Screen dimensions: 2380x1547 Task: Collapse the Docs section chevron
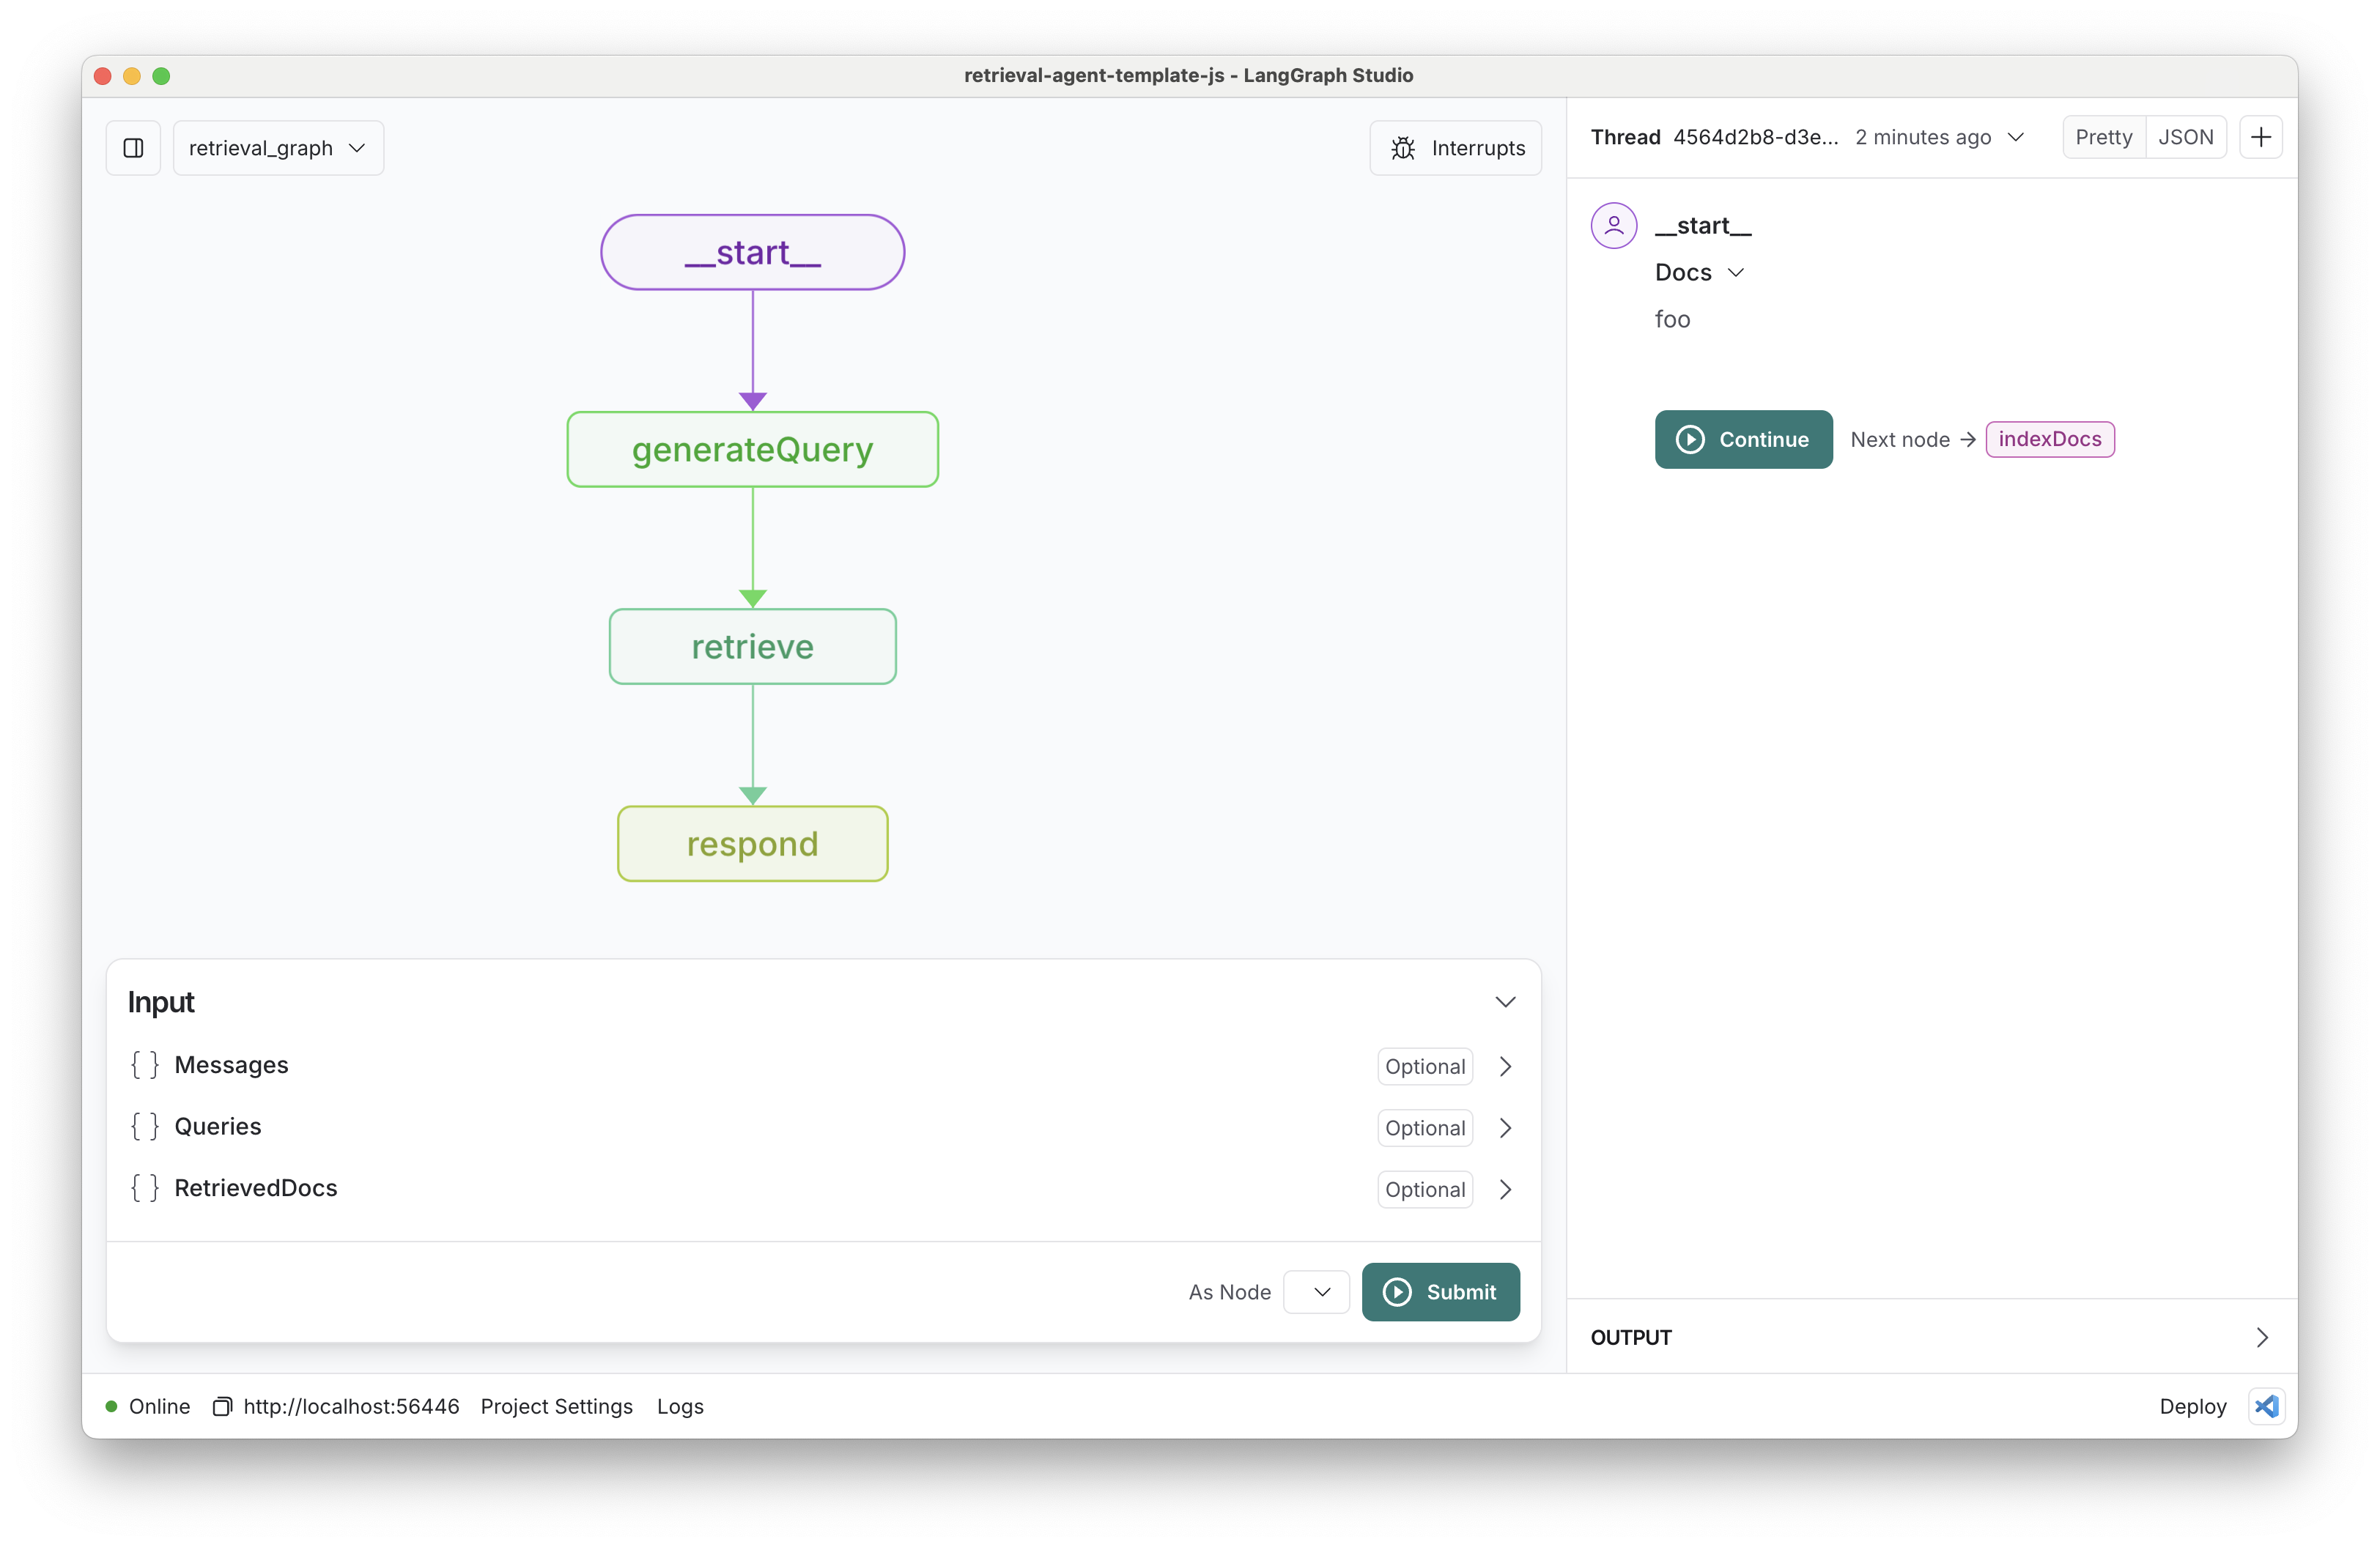(1736, 272)
